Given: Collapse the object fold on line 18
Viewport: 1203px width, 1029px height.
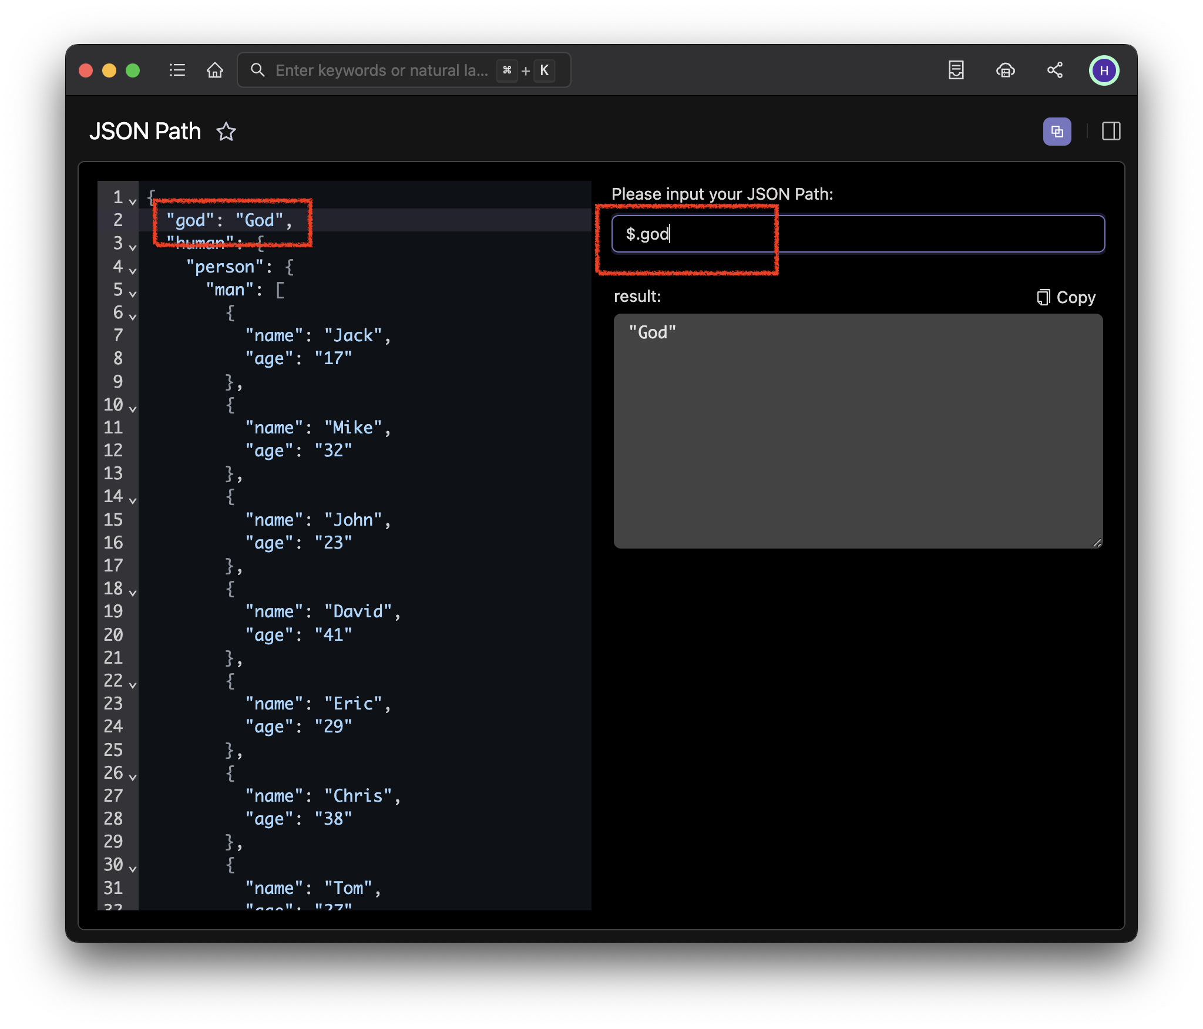Looking at the screenshot, I should pyautogui.click(x=133, y=593).
